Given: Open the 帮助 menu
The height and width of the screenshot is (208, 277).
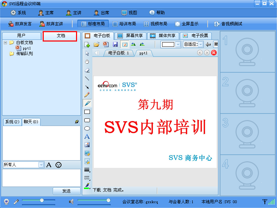Looking at the screenshot, I should click(x=157, y=13).
